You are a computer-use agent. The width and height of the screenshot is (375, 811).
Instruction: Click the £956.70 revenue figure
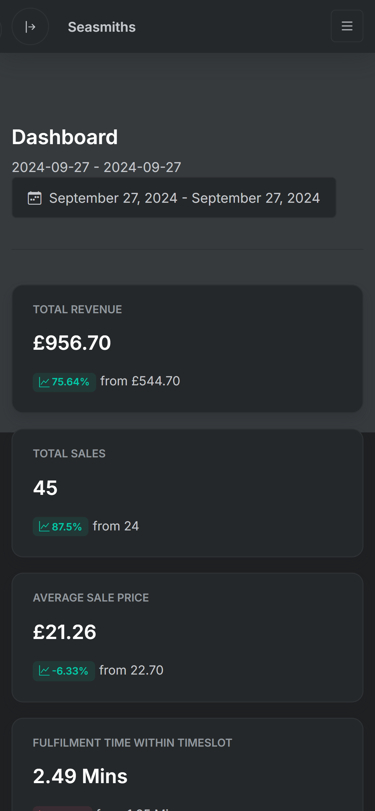[72, 343]
